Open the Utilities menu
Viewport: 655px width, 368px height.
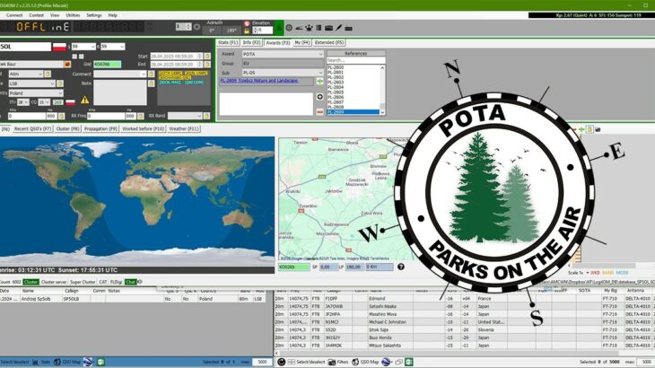pyautogui.click(x=73, y=15)
